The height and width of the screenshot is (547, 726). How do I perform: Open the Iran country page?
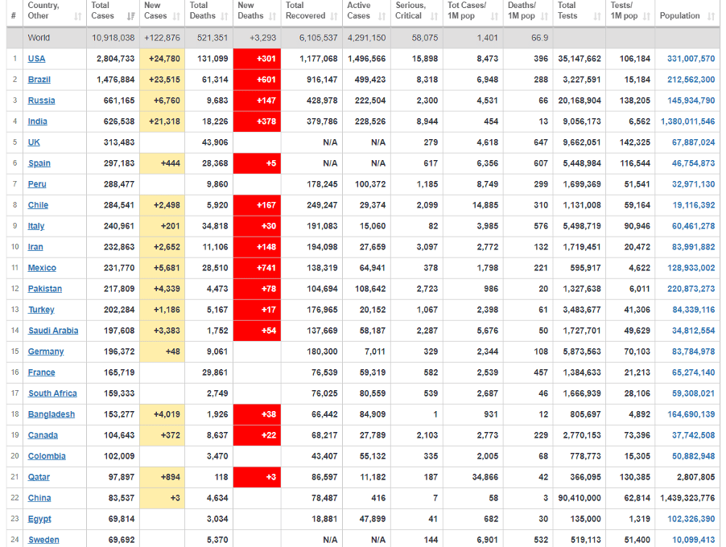click(35, 247)
